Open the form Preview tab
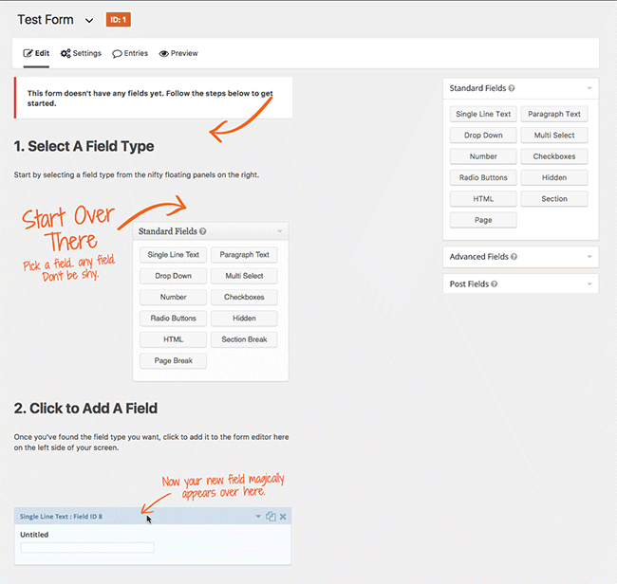The width and height of the screenshot is (617, 584). point(178,53)
